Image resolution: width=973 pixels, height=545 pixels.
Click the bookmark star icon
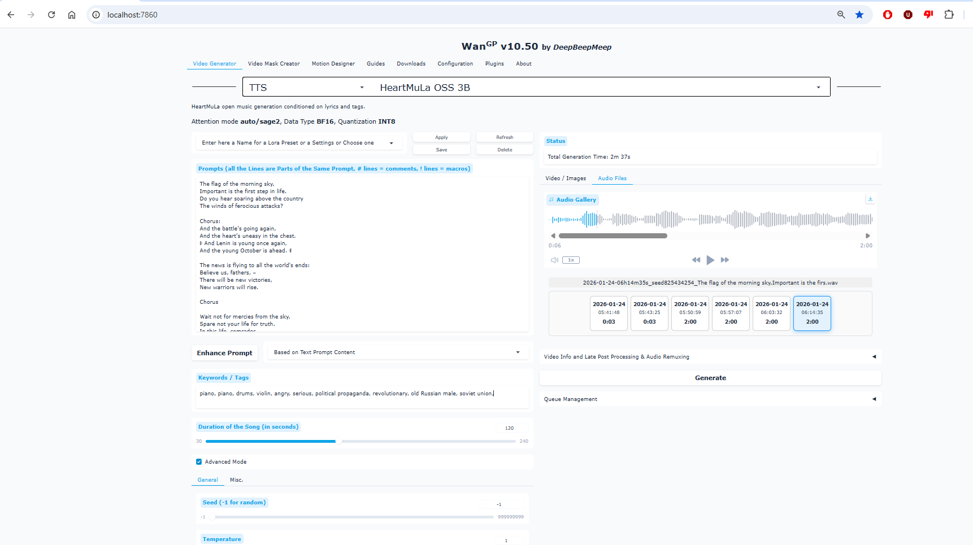coord(859,15)
